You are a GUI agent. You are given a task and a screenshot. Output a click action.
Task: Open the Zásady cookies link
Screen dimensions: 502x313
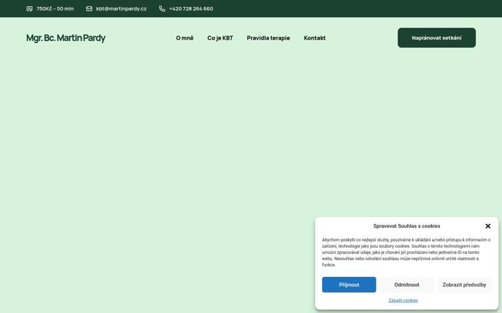(403, 300)
